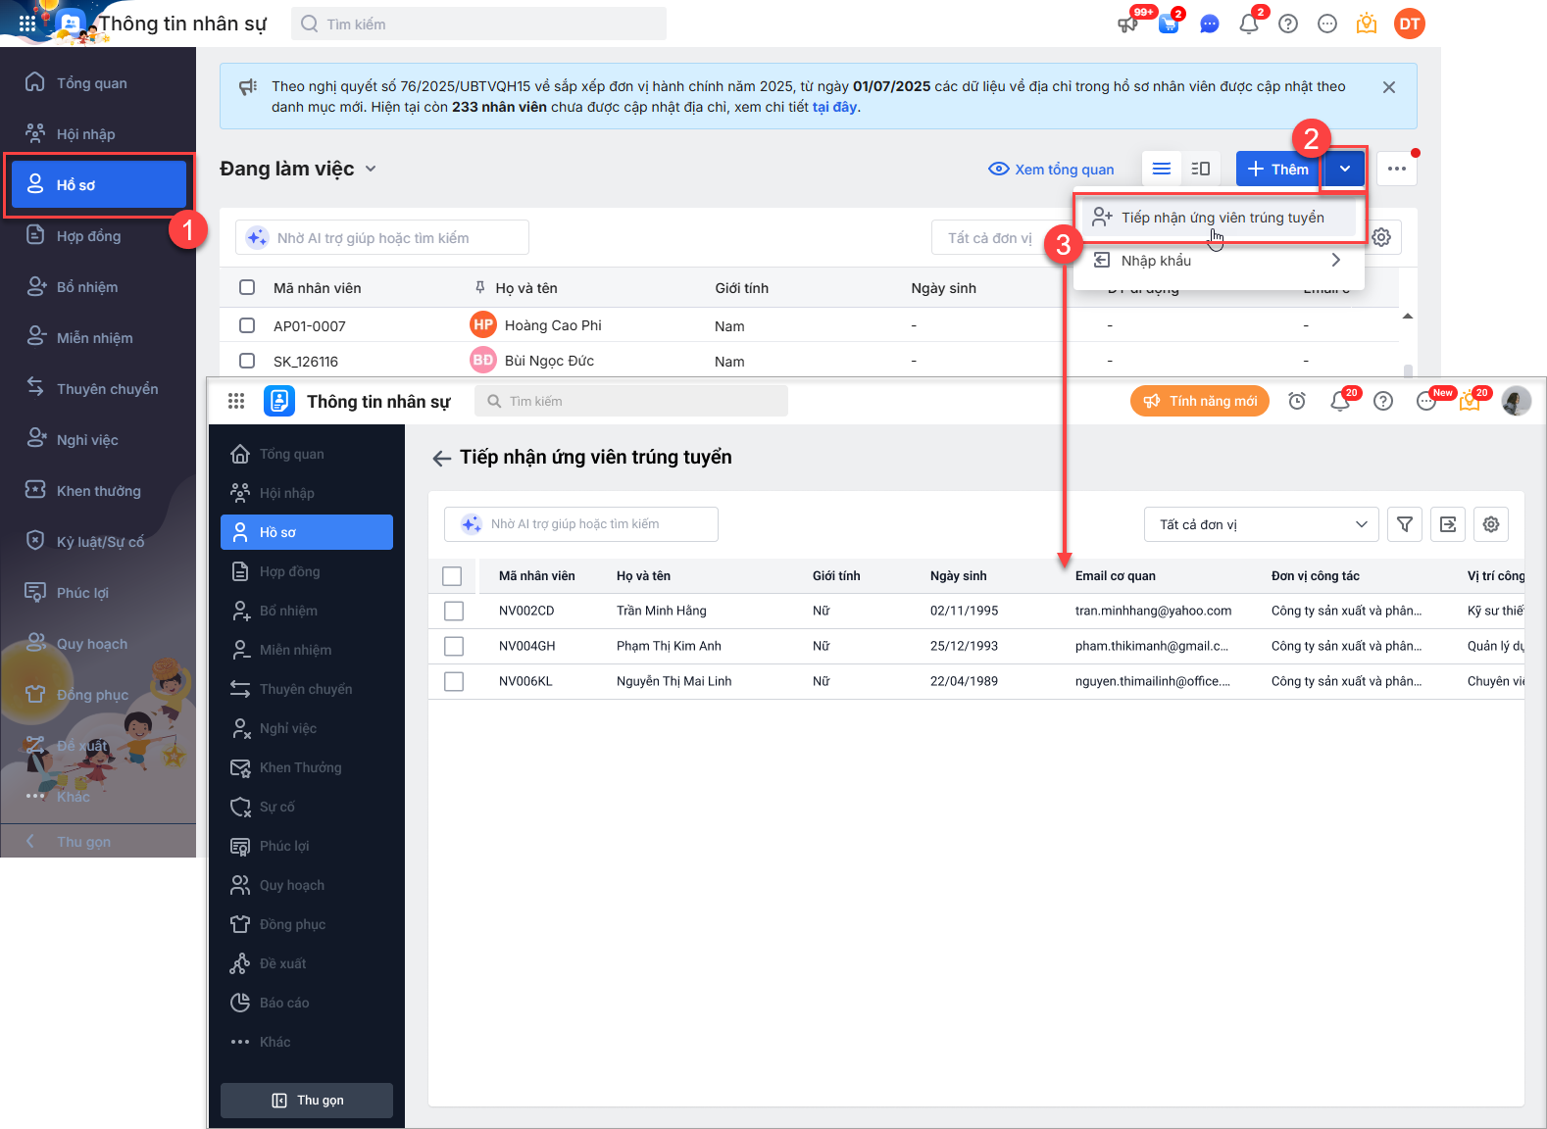Click the help question mark icon at top
1547x1129 pixels.
(x=1288, y=24)
